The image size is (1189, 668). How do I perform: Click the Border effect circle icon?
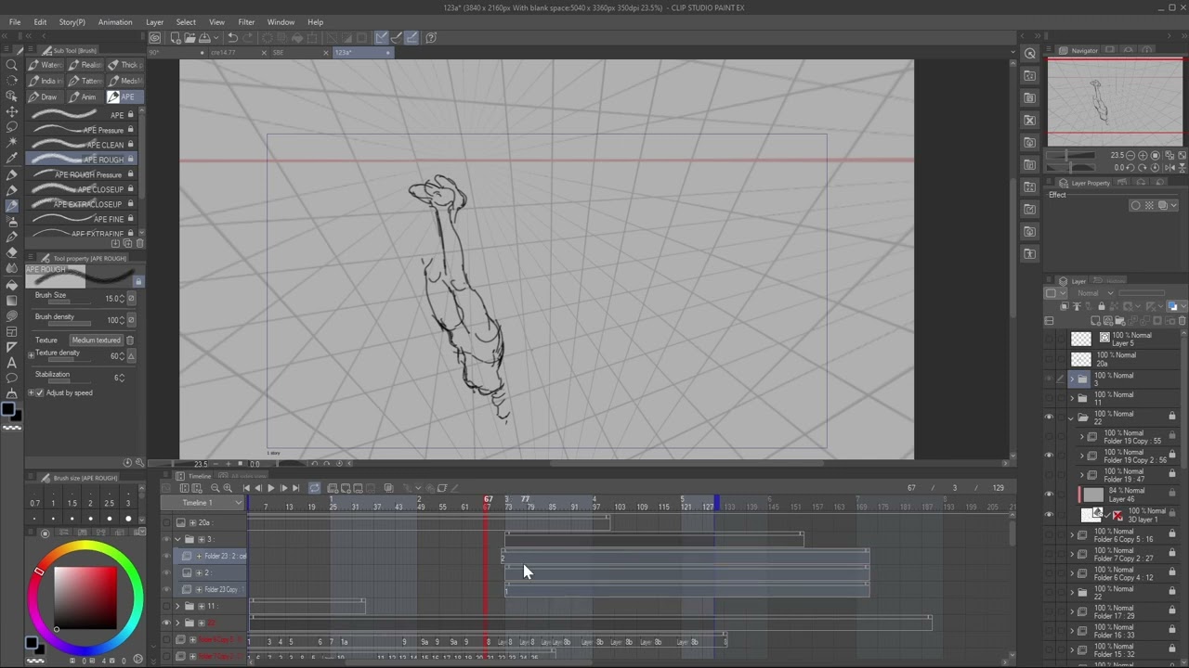click(x=1135, y=206)
